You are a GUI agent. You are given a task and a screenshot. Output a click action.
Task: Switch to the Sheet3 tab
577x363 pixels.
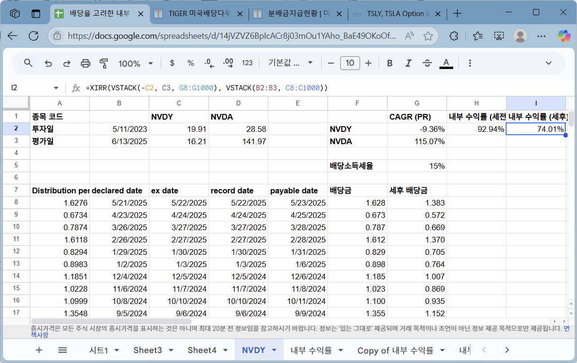tap(147, 350)
